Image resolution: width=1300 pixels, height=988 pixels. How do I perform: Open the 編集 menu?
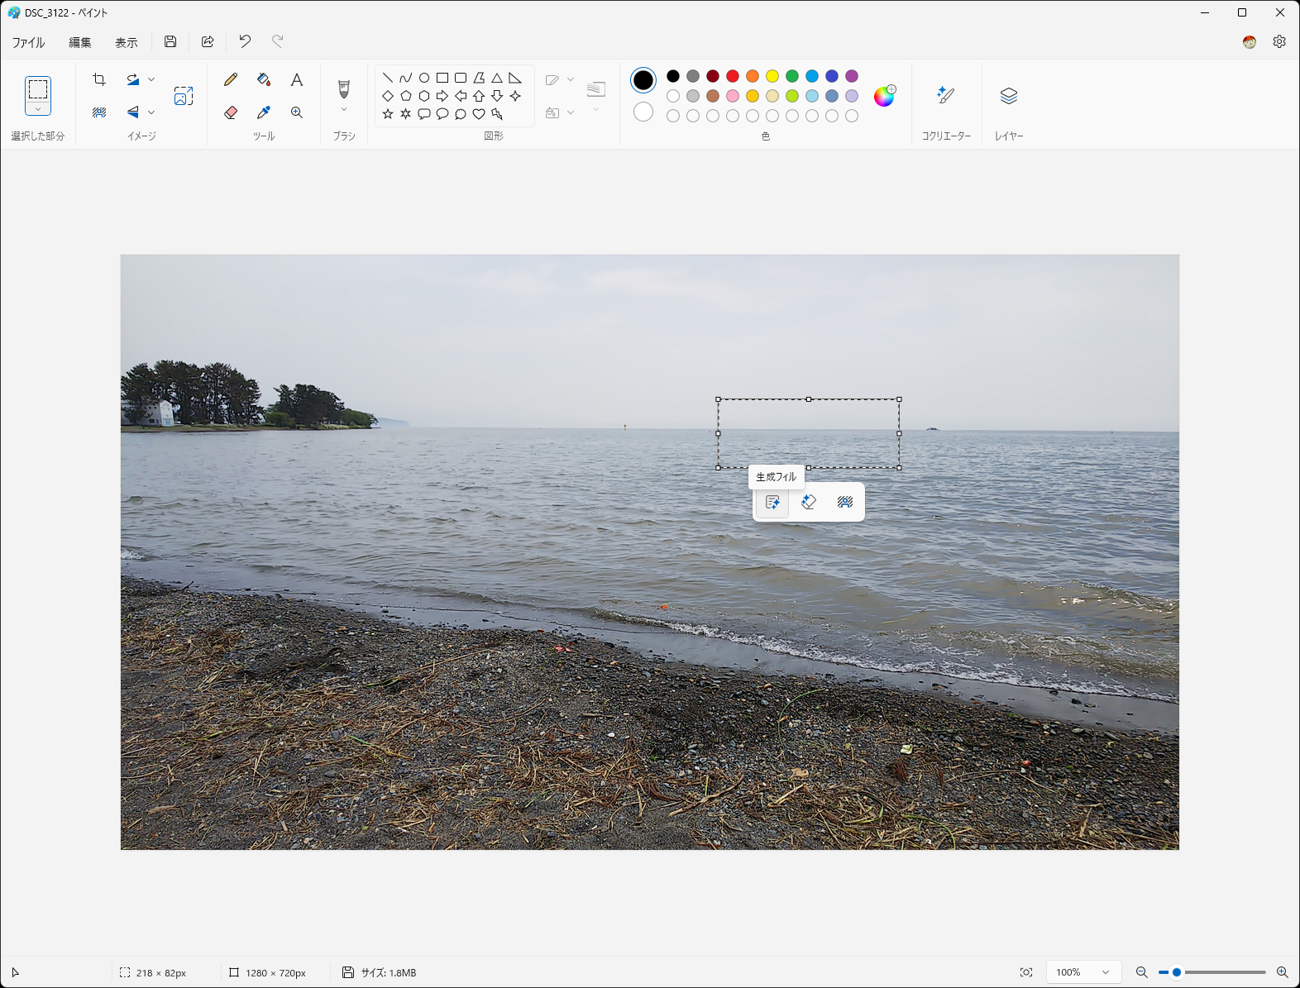tap(80, 42)
